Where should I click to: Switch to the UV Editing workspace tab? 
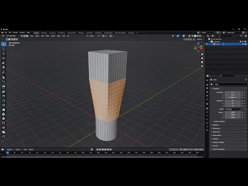click(x=61, y=33)
